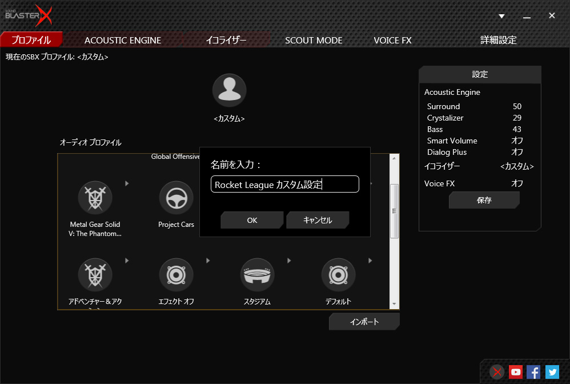Select the スタジアム stadium profile icon

[257, 275]
